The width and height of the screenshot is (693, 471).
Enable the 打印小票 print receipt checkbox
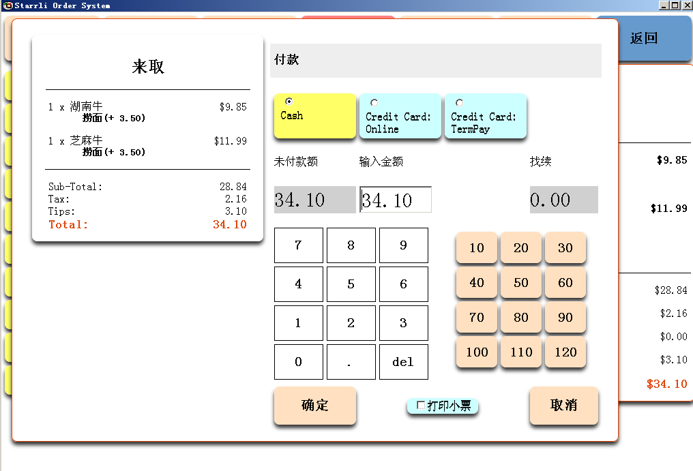coord(421,406)
